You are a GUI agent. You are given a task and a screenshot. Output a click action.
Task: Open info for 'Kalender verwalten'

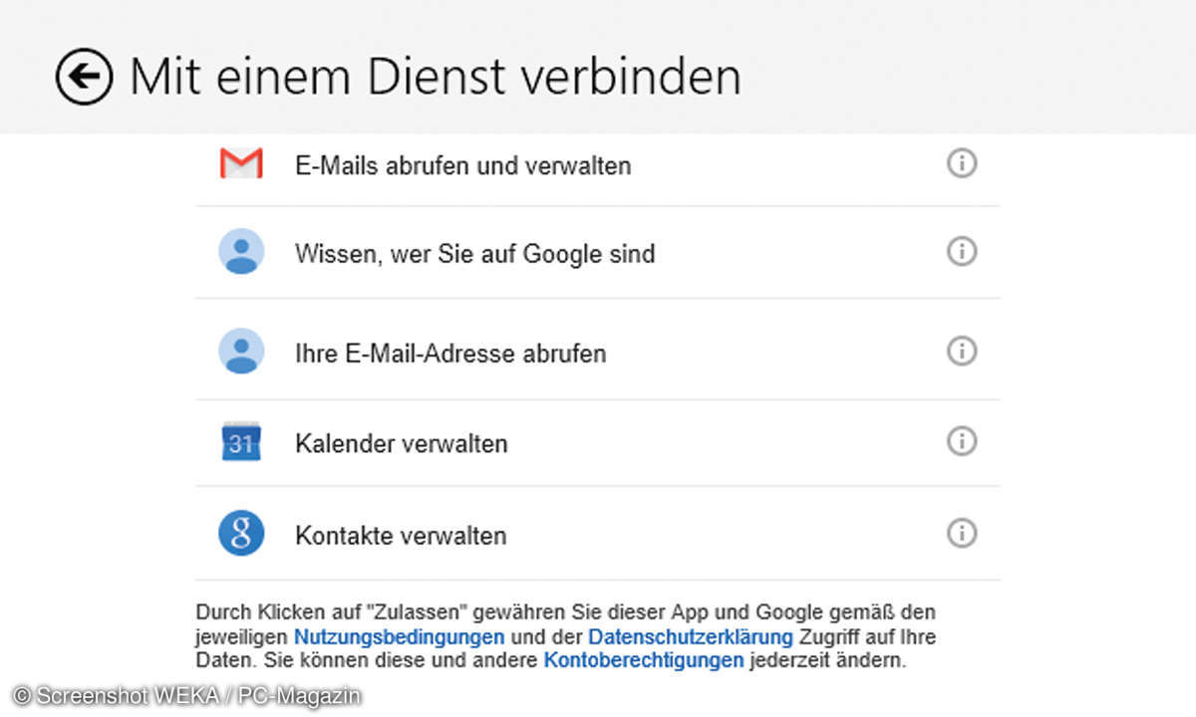(961, 440)
